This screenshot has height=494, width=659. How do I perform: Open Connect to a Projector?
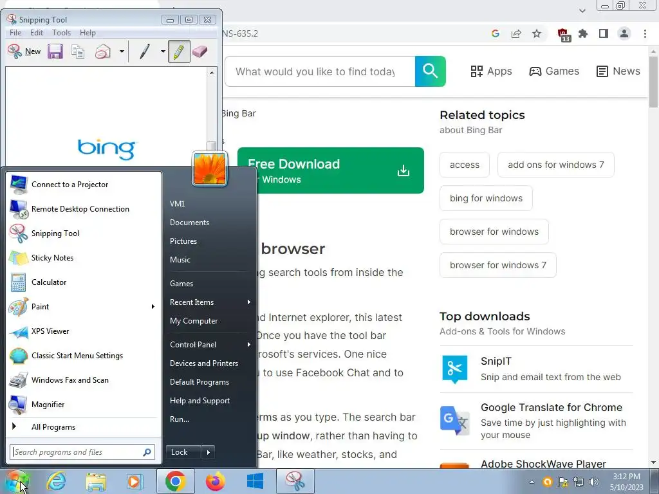83,185
